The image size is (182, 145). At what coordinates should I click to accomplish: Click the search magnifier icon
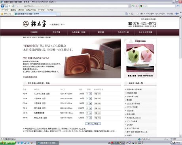click(x=178, y=6)
